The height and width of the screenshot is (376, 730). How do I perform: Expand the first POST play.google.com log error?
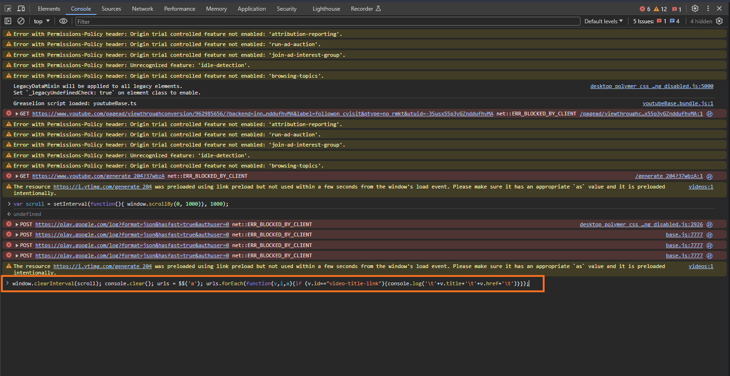[17, 224]
